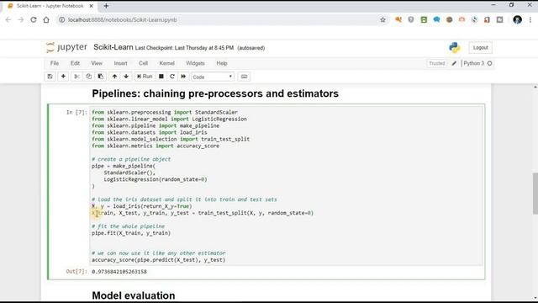Select the Scikit-Learn Jupyter Notebook browser tab

pos(50,6)
